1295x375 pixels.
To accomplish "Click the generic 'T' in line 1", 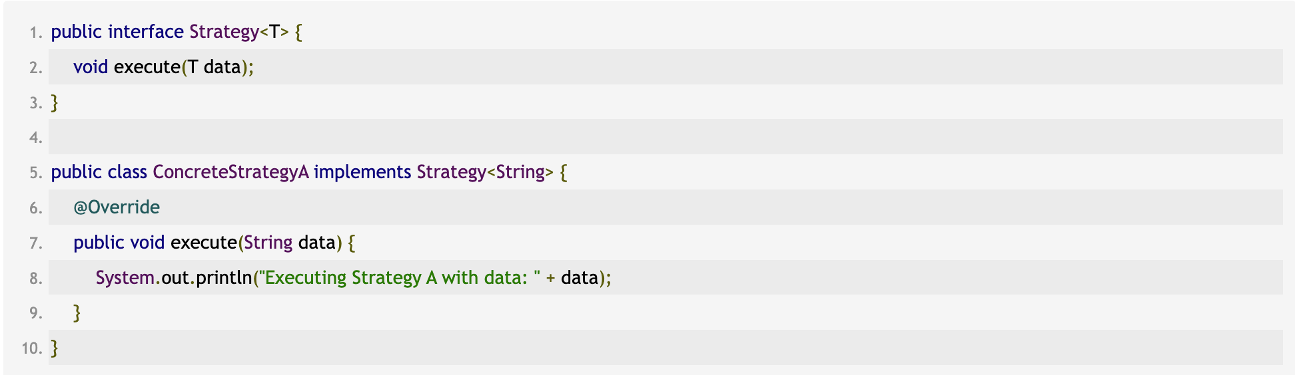I will (x=274, y=32).
